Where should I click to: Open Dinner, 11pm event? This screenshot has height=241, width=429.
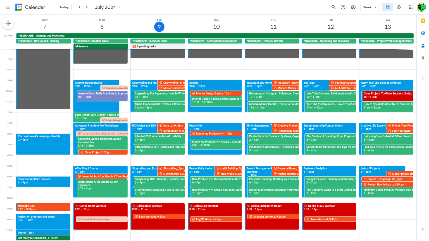coord(43,233)
